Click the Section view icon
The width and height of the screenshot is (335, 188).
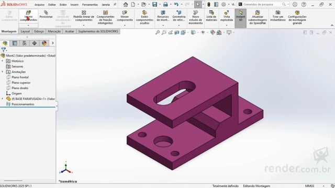(x=177, y=32)
